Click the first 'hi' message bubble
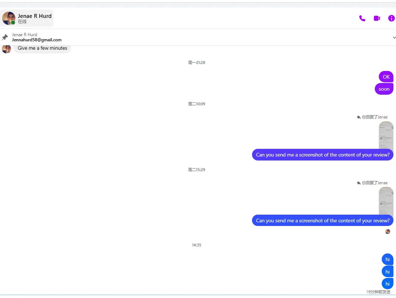 [x=387, y=259]
